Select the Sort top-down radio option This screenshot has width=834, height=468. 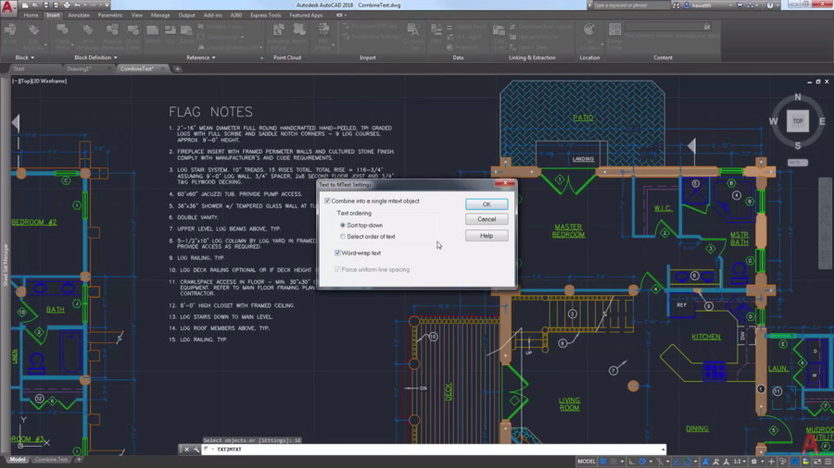[343, 225]
